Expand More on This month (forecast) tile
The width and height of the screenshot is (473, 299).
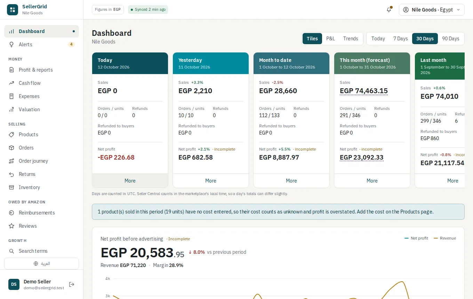372,181
